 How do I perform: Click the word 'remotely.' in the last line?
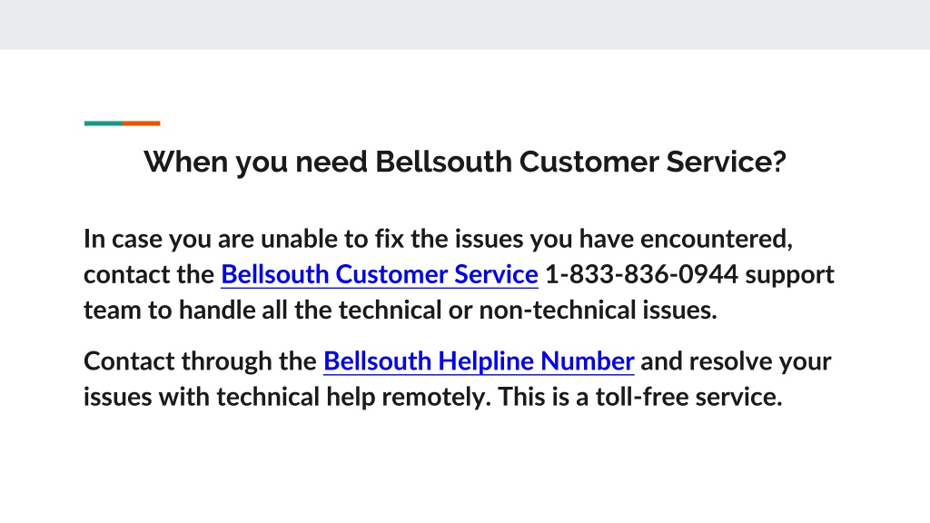tap(437, 397)
